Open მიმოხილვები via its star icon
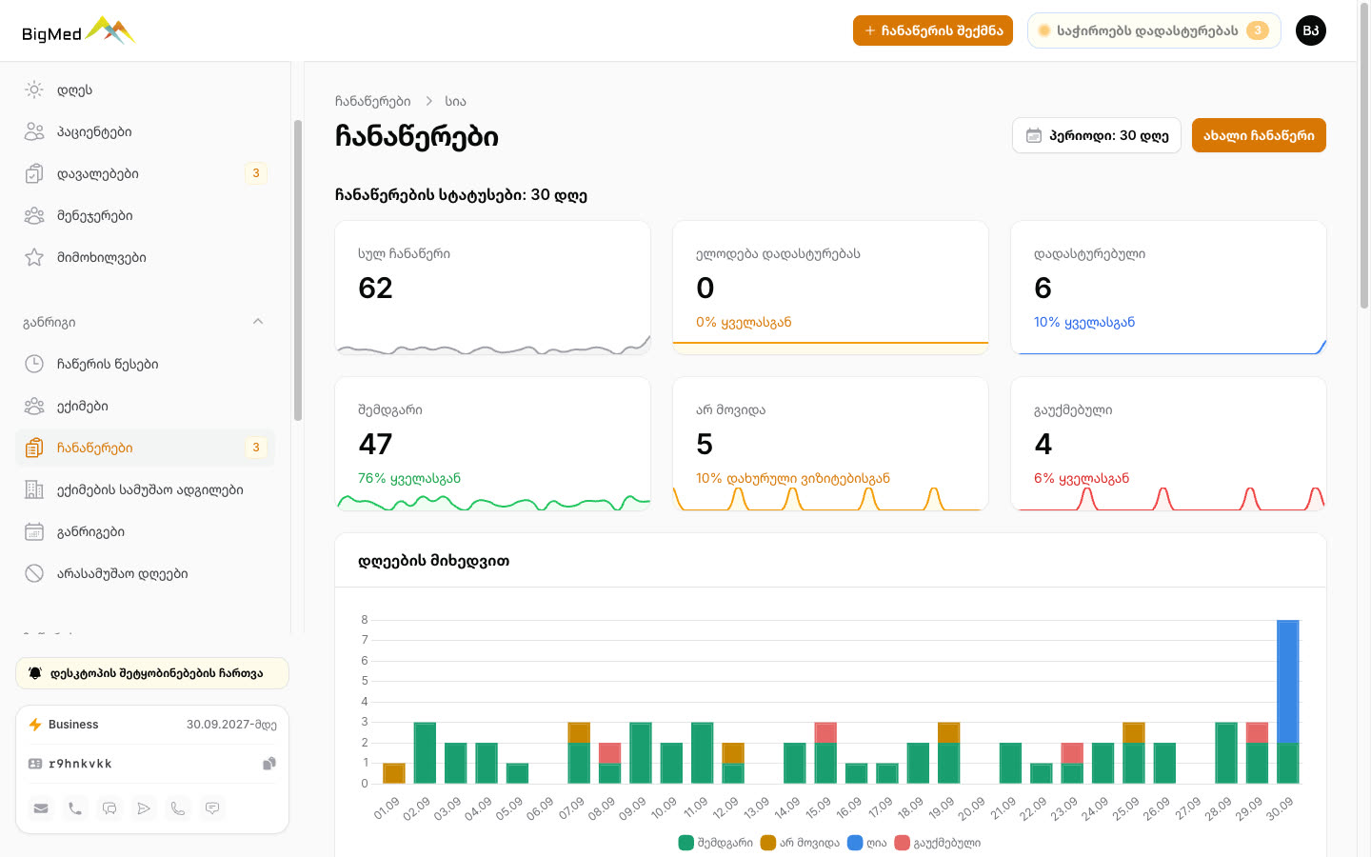The image size is (1371, 857). (34, 257)
